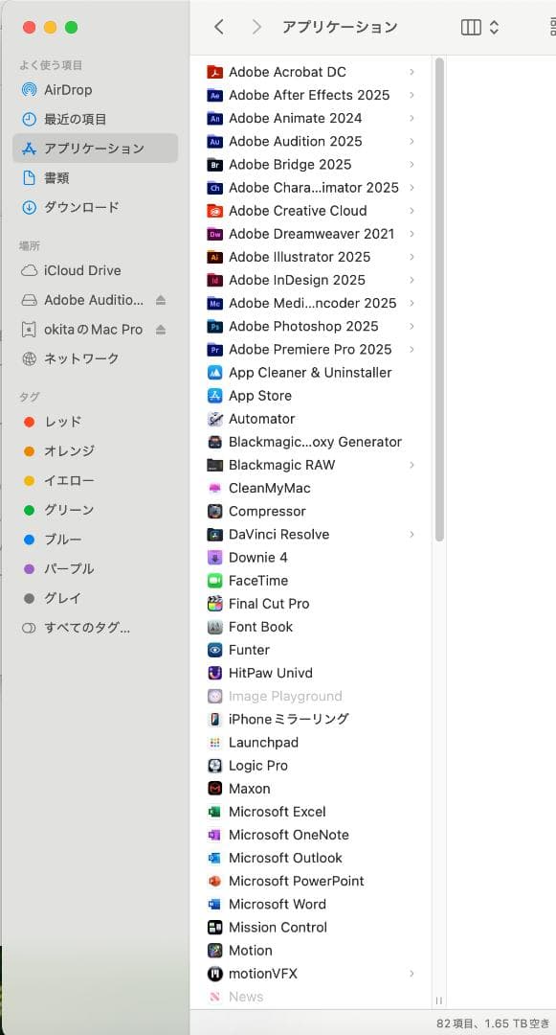Select the Maxon row
The height and width of the screenshot is (1035, 556).
point(312,788)
